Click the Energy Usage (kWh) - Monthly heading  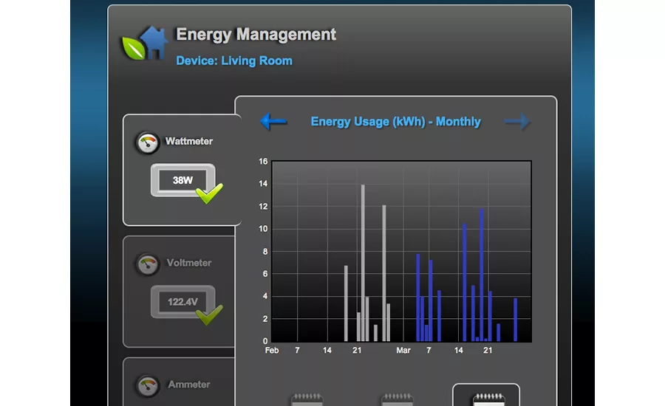click(396, 122)
